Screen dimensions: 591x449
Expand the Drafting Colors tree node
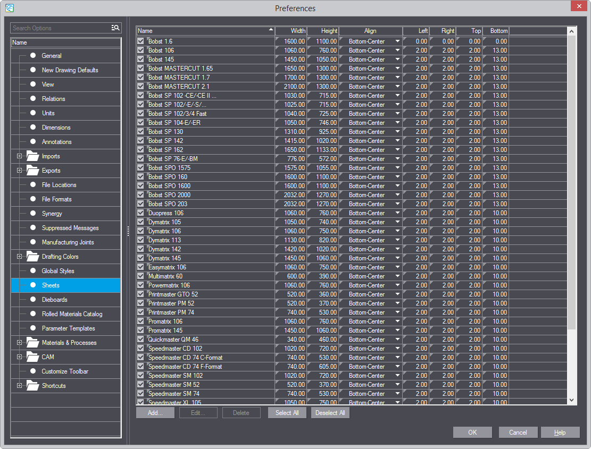click(19, 257)
